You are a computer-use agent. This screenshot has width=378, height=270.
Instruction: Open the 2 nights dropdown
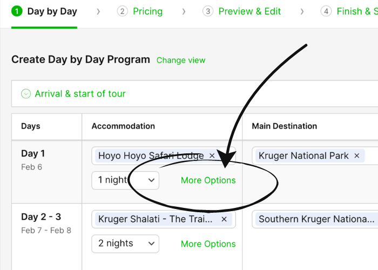(125, 244)
